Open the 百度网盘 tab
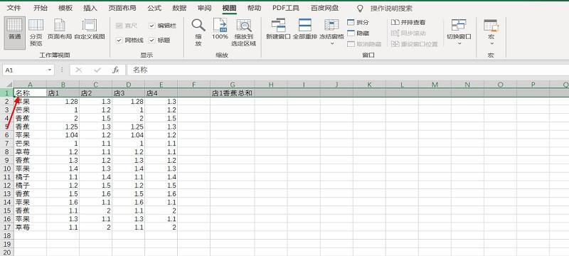 [x=325, y=8]
